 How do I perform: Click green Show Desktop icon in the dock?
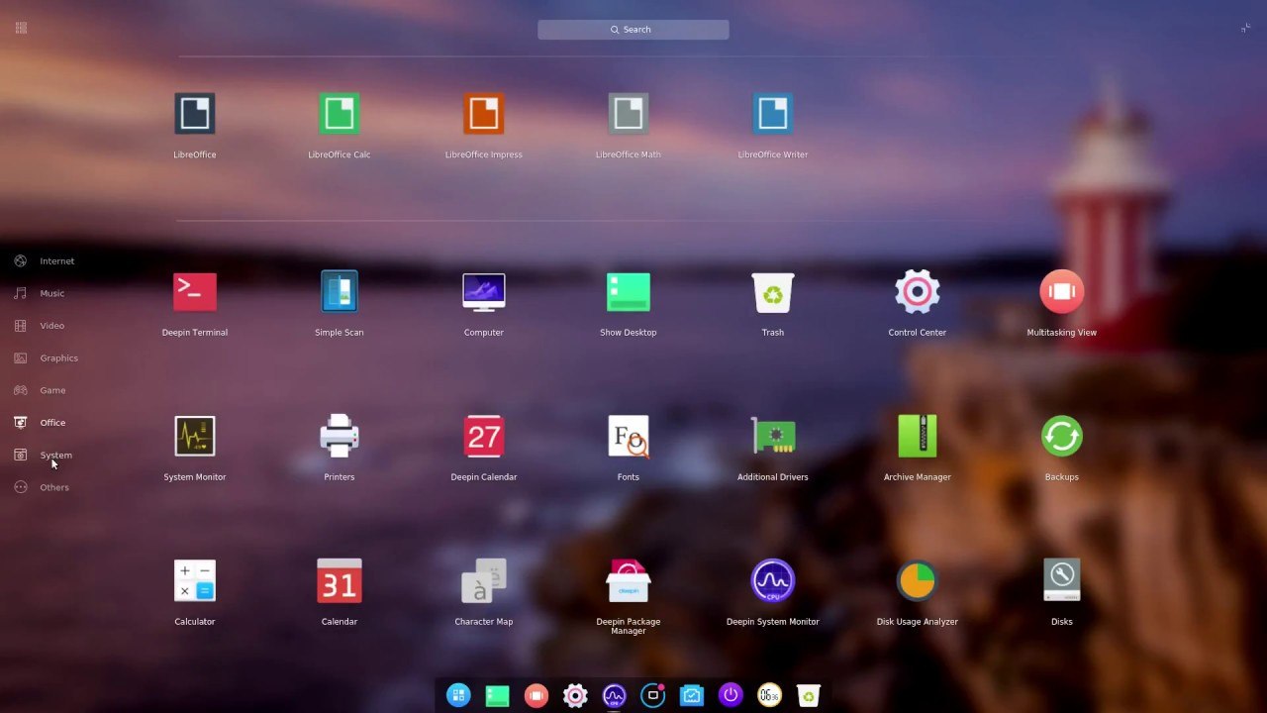click(497, 696)
